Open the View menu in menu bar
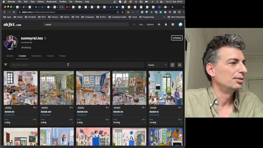Screen dimensions: 263x148 [x=32, y=2]
